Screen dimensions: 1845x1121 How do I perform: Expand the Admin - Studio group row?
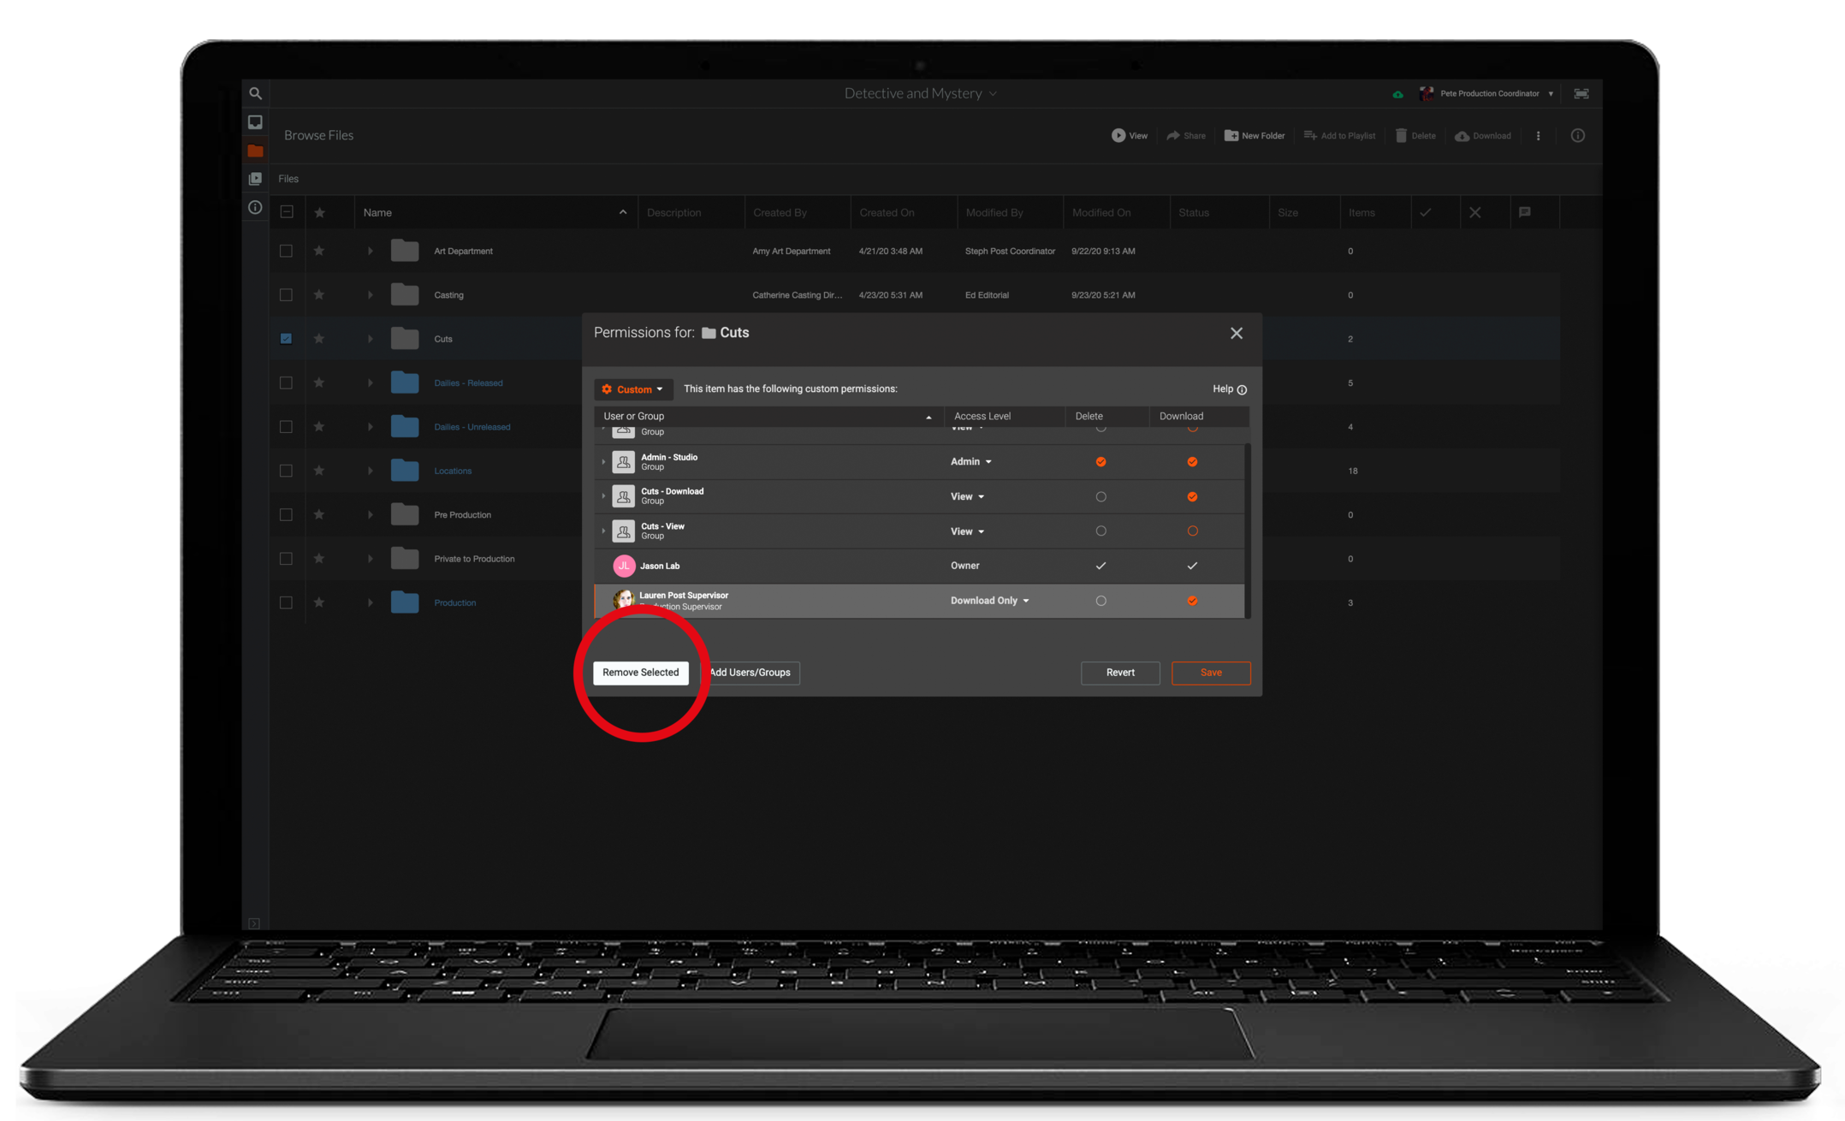(603, 461)
